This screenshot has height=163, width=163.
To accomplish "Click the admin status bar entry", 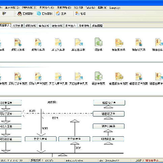I will [x=75, y=160].
